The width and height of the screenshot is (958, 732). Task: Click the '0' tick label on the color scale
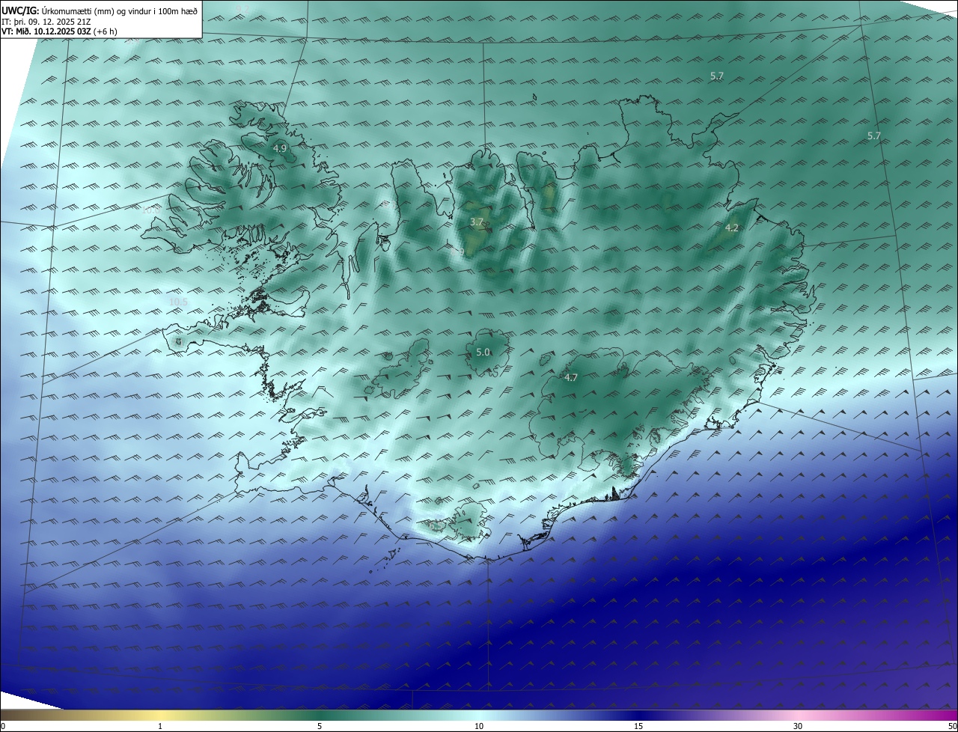(3, 726)
